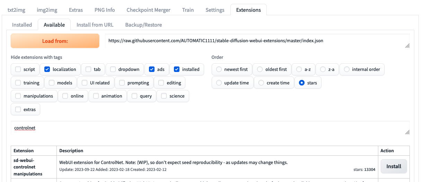Toggle the extras tag checkbox
Screen dimensions: 423x182
pos(18,109)
